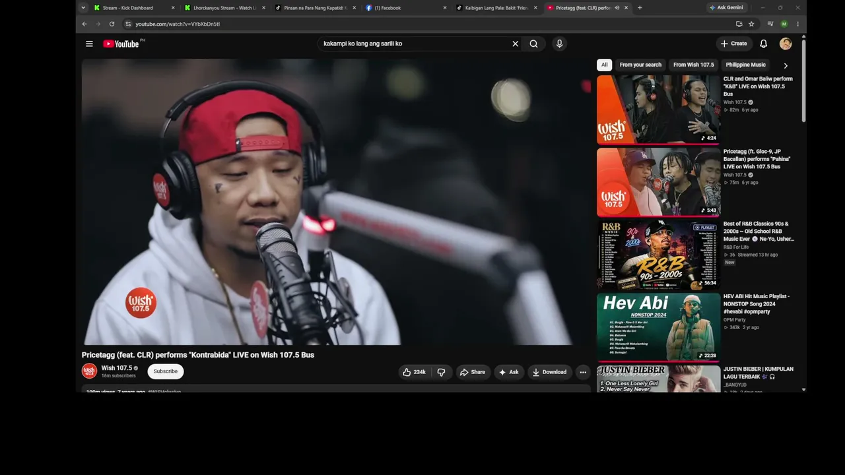The height and width of the screenshot is (475, 845).
Task: Close the Facebook tab
Action: (444, 8)
